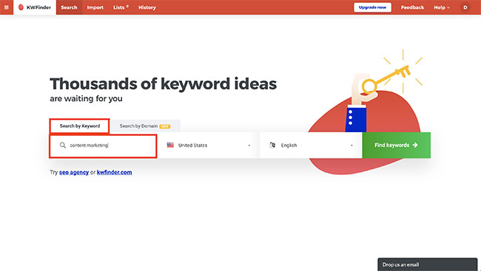Open the History menu item
Viewport: 481px width, 271px height.
tap(147, 7)
